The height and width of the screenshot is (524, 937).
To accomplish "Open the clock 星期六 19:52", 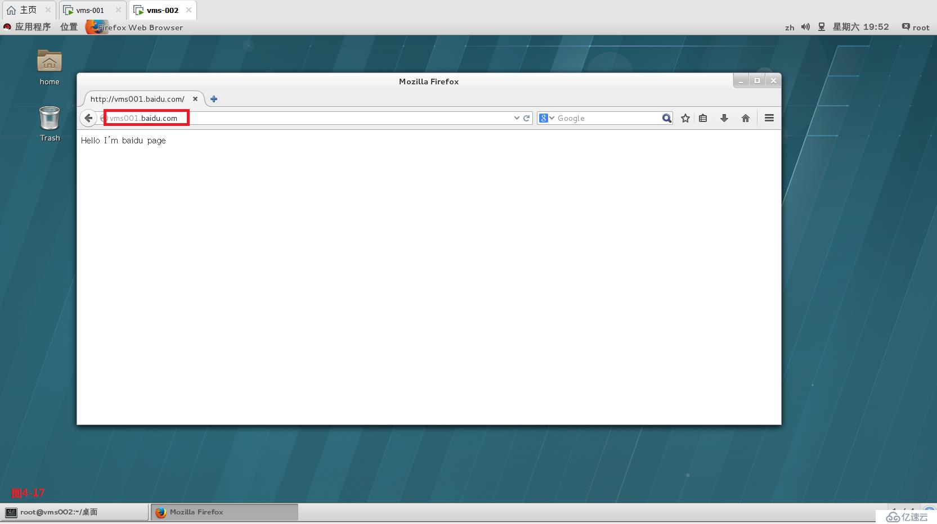I will point(860,27).
